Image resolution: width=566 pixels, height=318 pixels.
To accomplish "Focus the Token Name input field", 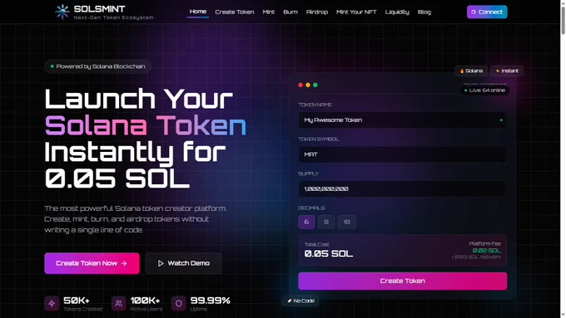I will coord(403,120).
